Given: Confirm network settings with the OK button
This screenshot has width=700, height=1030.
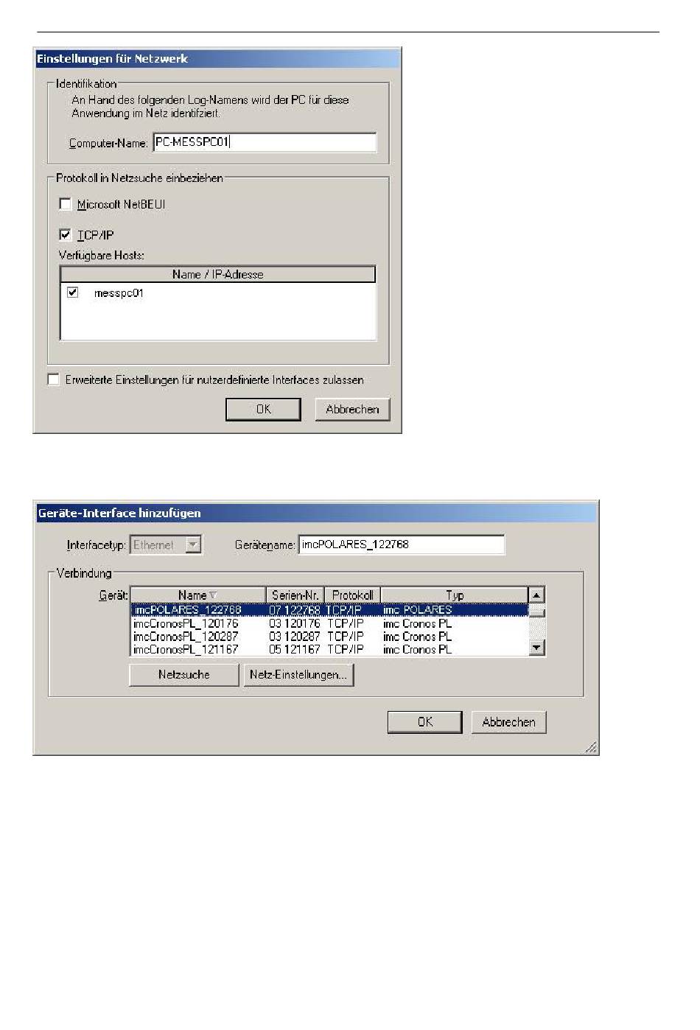Looking at the screenshot, I should pyautogui.click(x=263, y=409).
